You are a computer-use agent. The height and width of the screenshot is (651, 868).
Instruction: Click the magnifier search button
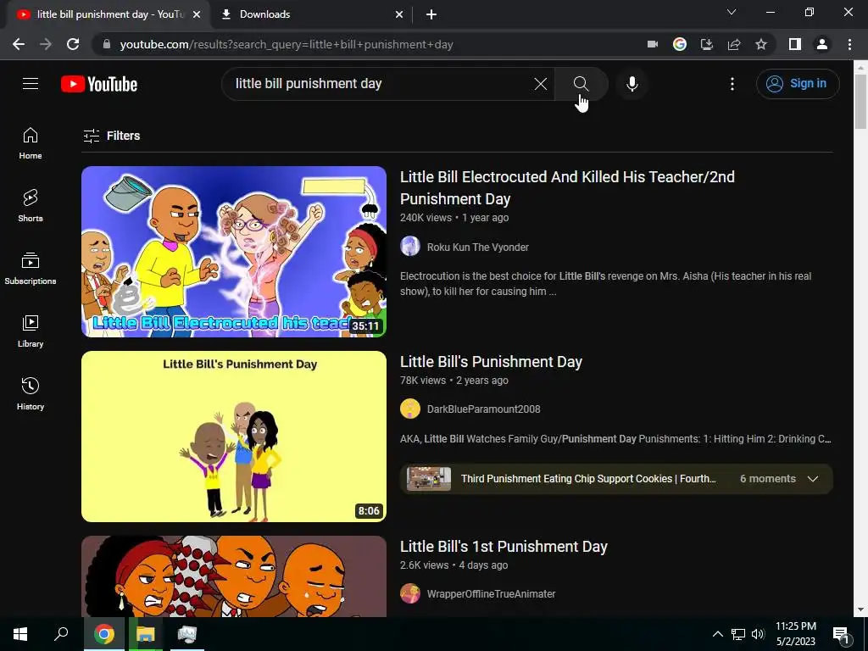coord(581,84)
